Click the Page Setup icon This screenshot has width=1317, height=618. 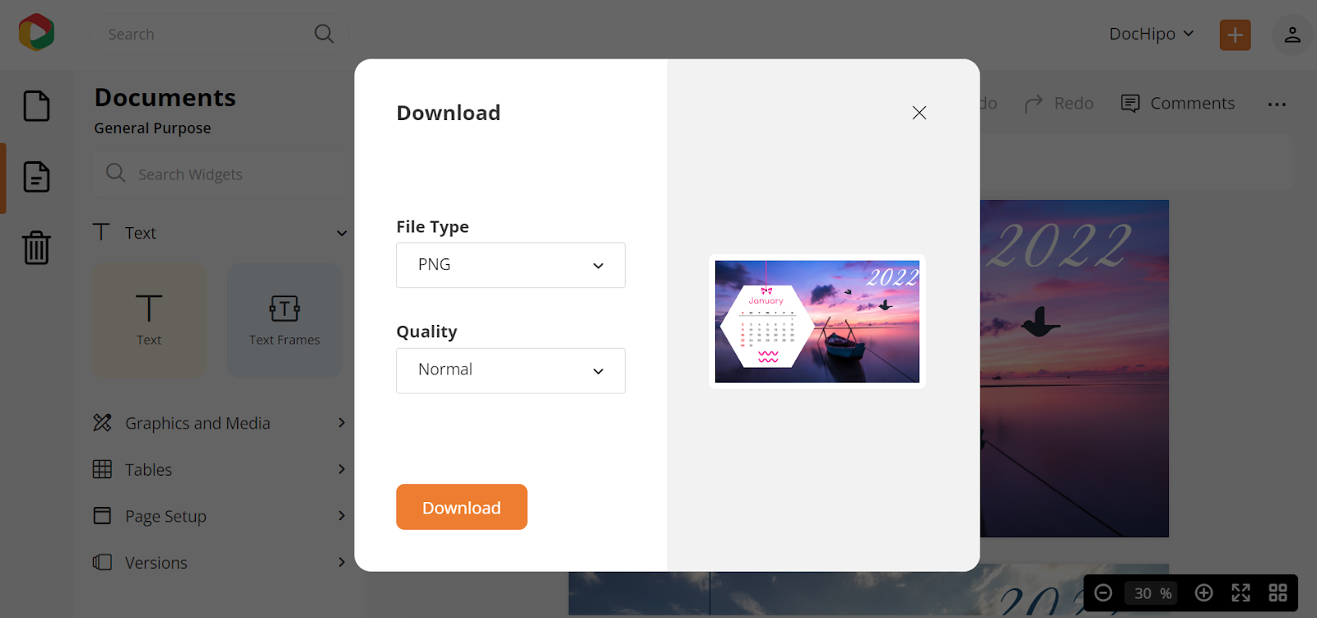(x=102, y=516)
